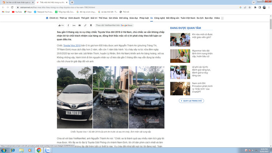
Task: Launch Chrome from the taskbar
Action: [x=39, y=150]
